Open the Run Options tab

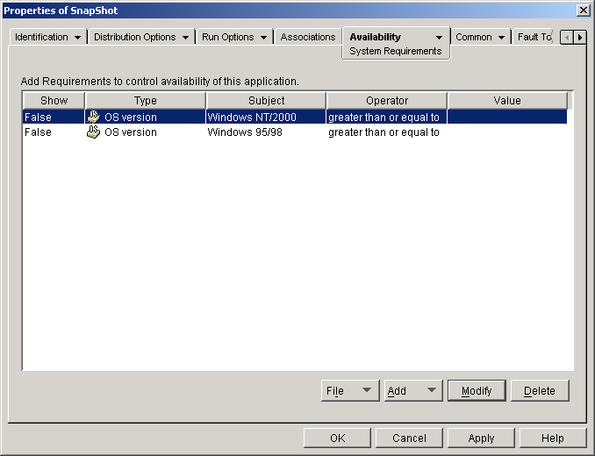(227, 37)
